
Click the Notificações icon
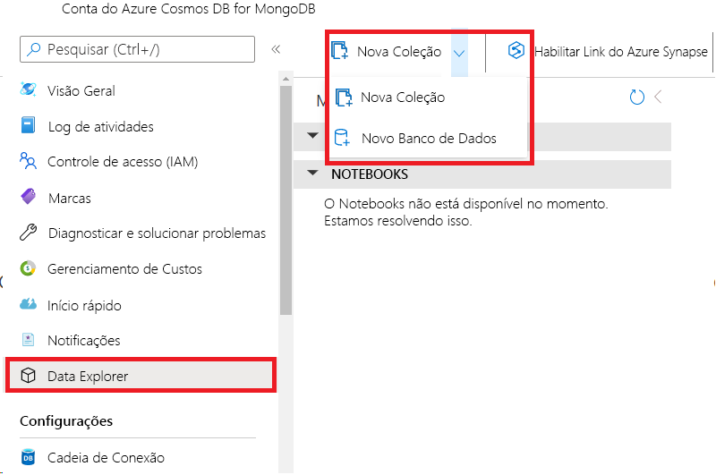click(29, 341)
